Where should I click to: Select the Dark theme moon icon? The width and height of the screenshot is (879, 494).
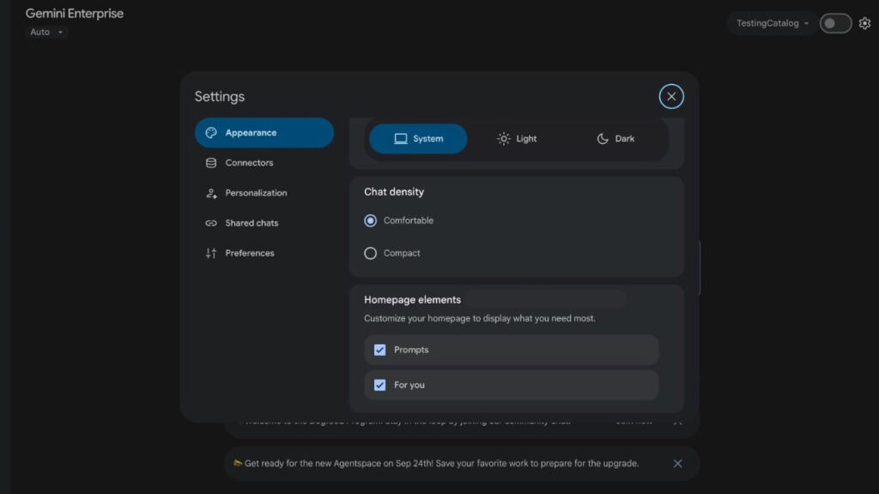[603, 138]
